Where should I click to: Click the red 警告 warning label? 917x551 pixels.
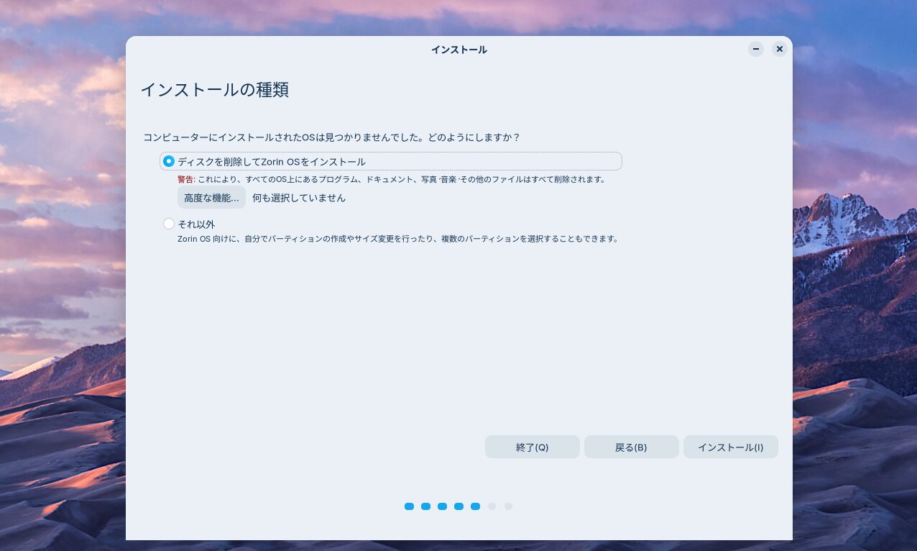tap(186, 180)
